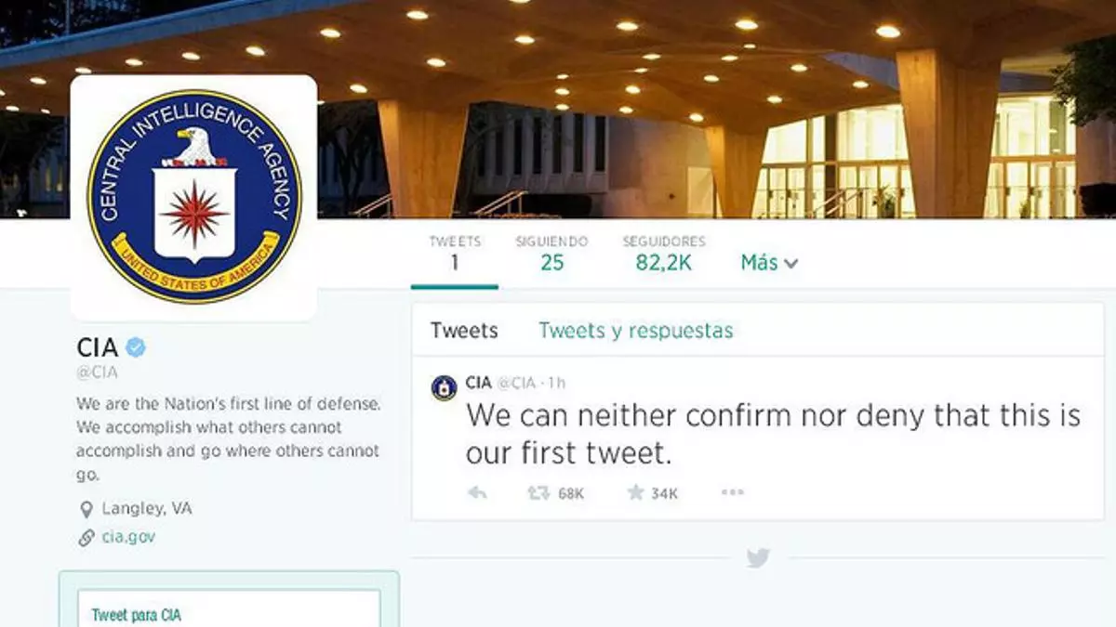Open the cia.gov website link
The height and width of the screenshot is (627, 1116).
pyautogui.click(x=128, y=537)
